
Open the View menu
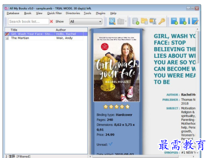click(39, 13)
